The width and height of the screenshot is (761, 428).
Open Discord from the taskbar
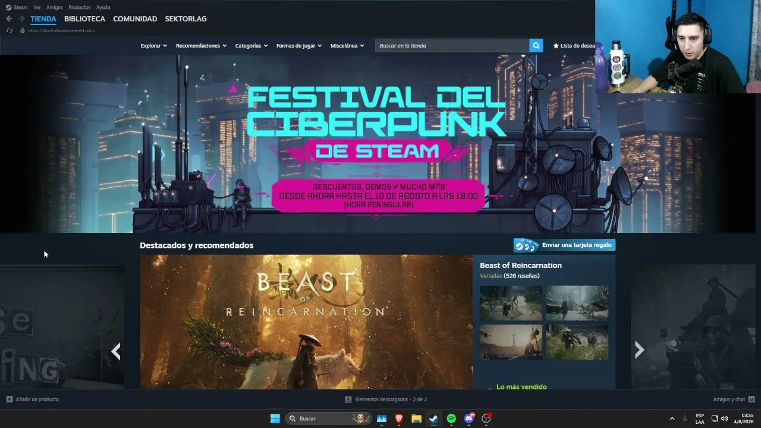[469, 418]
